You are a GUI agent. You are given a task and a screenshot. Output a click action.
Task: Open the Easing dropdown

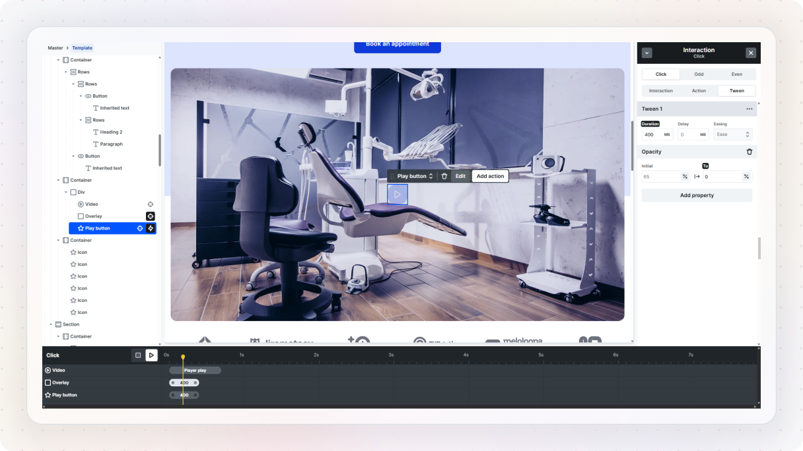pos(733,135)
